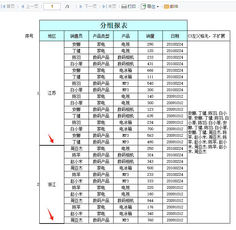Click sales value 500
This screenshot has width=236, height=230.
(150, 168)
